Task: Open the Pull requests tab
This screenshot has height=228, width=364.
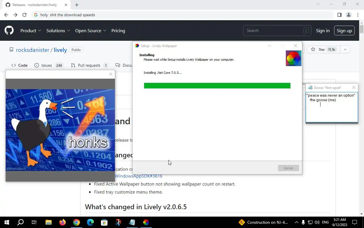Action: point(89,65)
